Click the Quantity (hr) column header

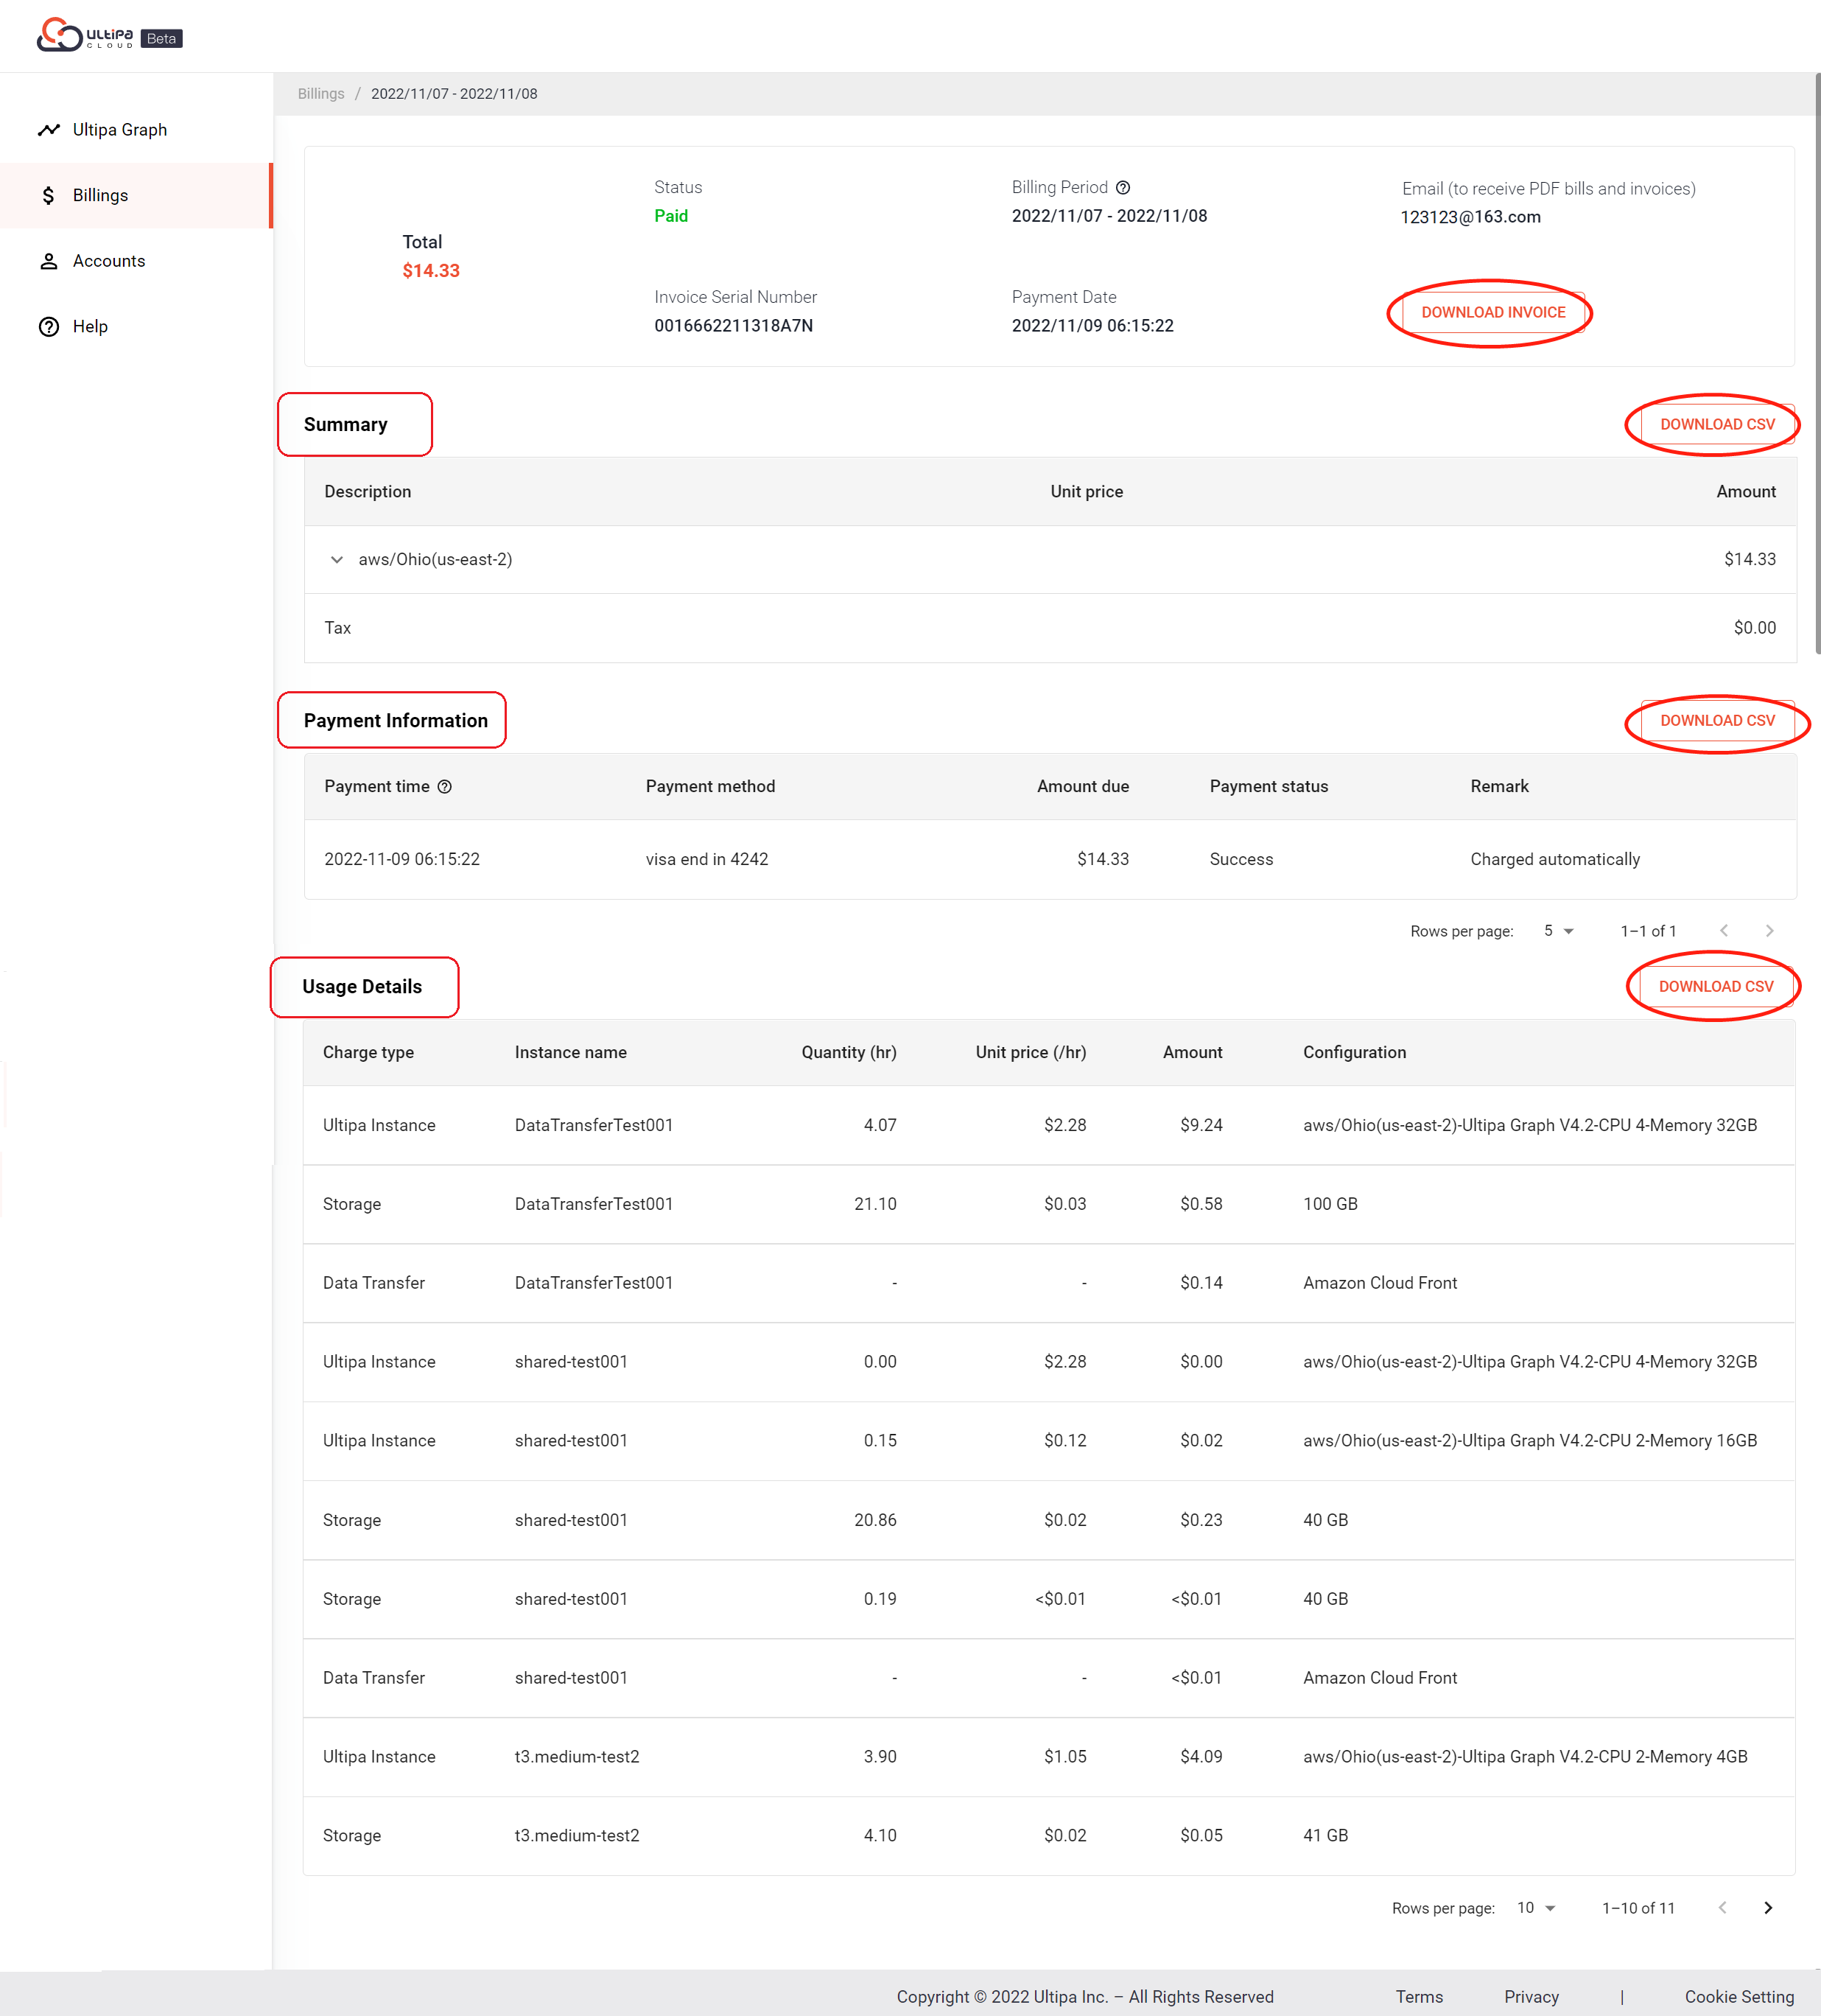click(849, 1053)
